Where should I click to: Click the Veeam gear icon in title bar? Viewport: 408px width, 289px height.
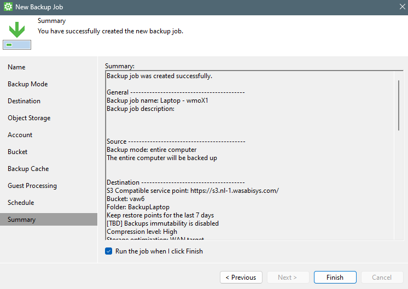pyautogui.click(x=8, y=8)
